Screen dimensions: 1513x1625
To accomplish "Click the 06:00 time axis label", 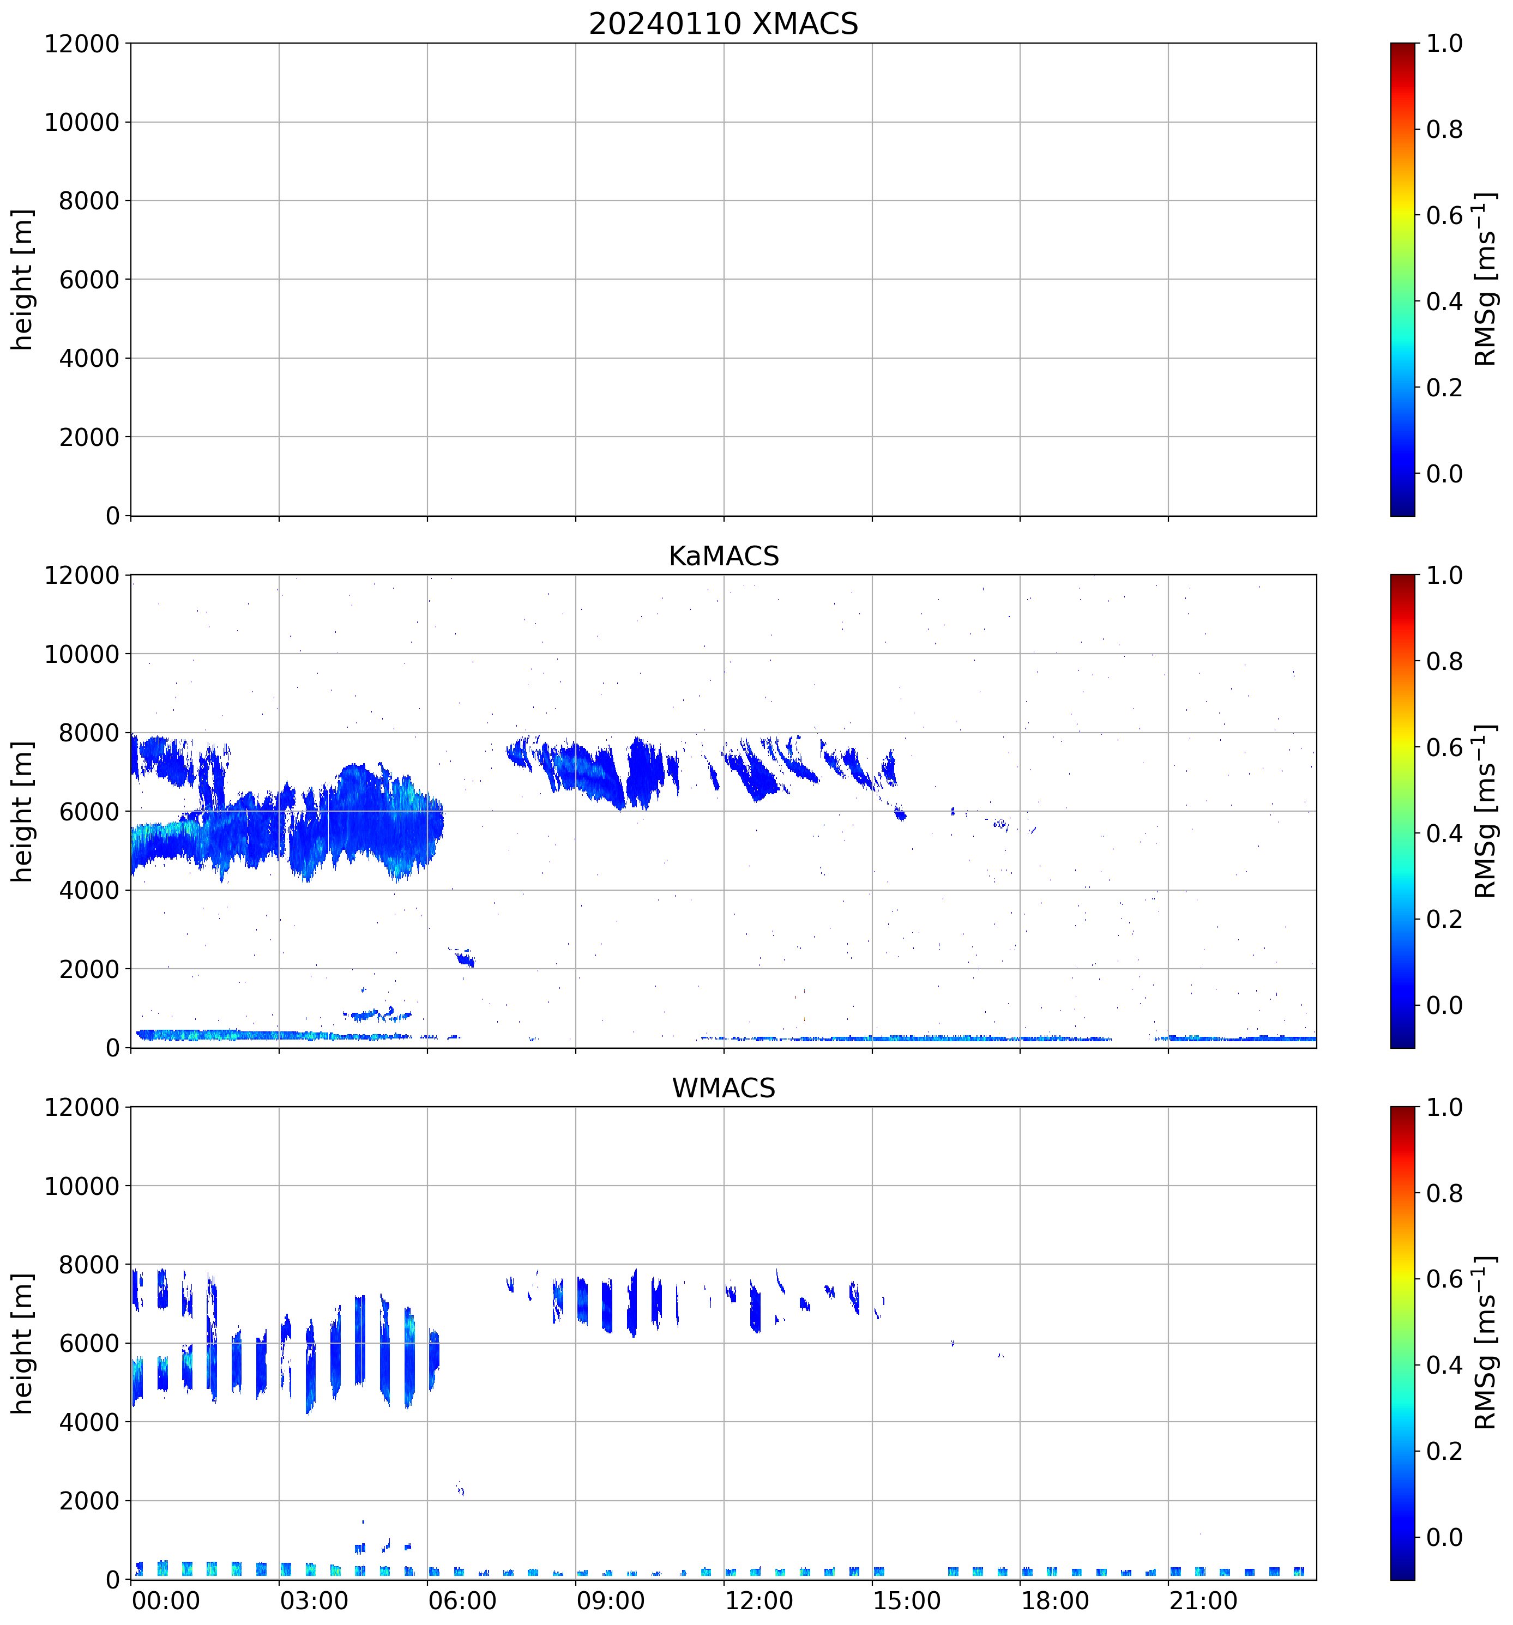I will click(462, 1600).
